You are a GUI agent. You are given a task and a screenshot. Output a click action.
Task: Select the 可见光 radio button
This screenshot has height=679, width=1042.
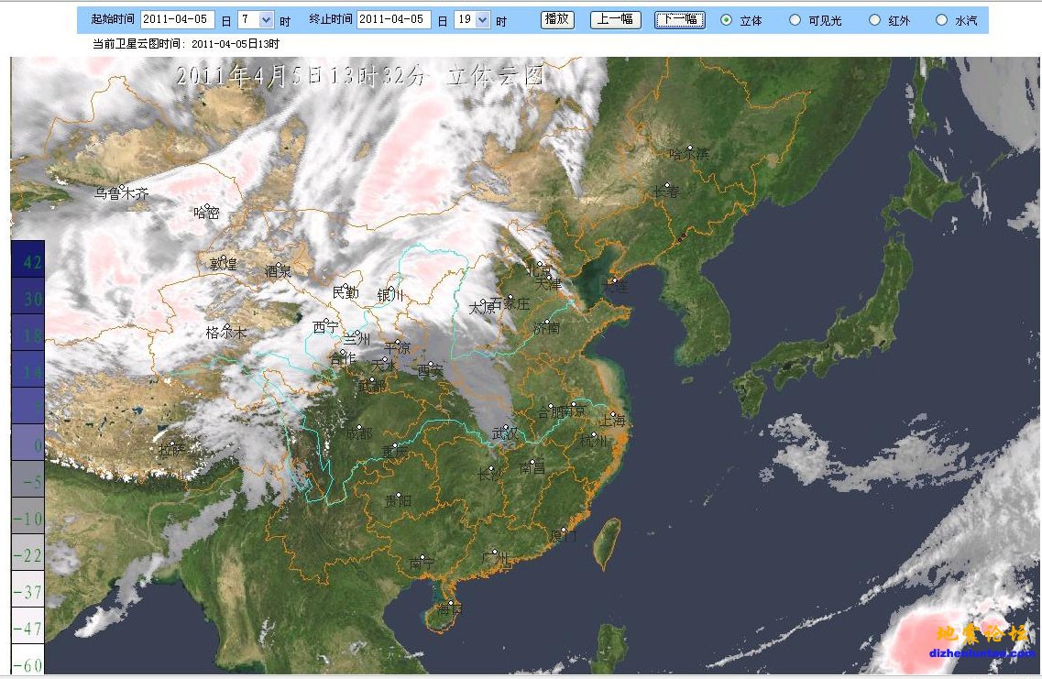tap(795, 20)
